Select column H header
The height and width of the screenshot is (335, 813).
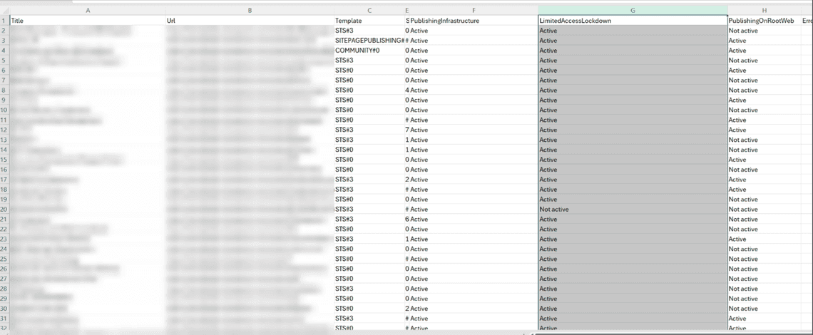click(765, 11)
